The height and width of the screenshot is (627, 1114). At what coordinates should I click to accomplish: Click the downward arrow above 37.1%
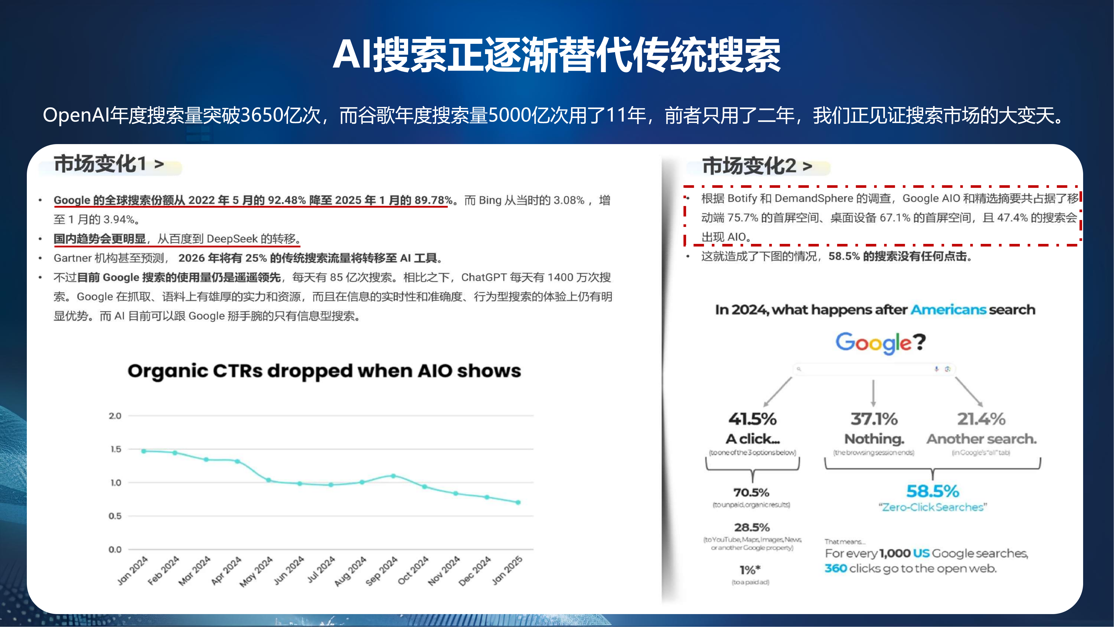tap(873, 393)
